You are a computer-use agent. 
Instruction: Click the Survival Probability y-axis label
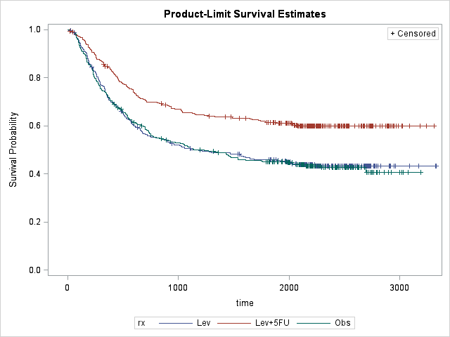(13, 150)
